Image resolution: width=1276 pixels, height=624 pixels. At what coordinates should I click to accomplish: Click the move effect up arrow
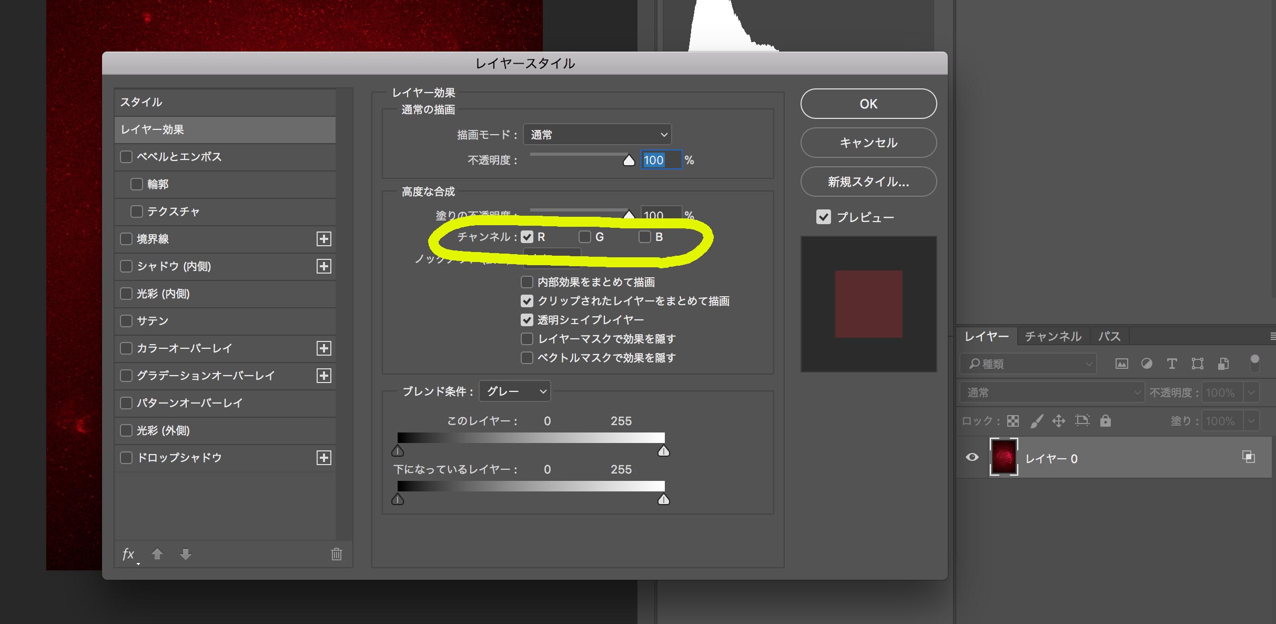[157, 553]
